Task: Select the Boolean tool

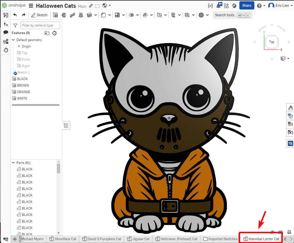Action: (x=131, y=15)
